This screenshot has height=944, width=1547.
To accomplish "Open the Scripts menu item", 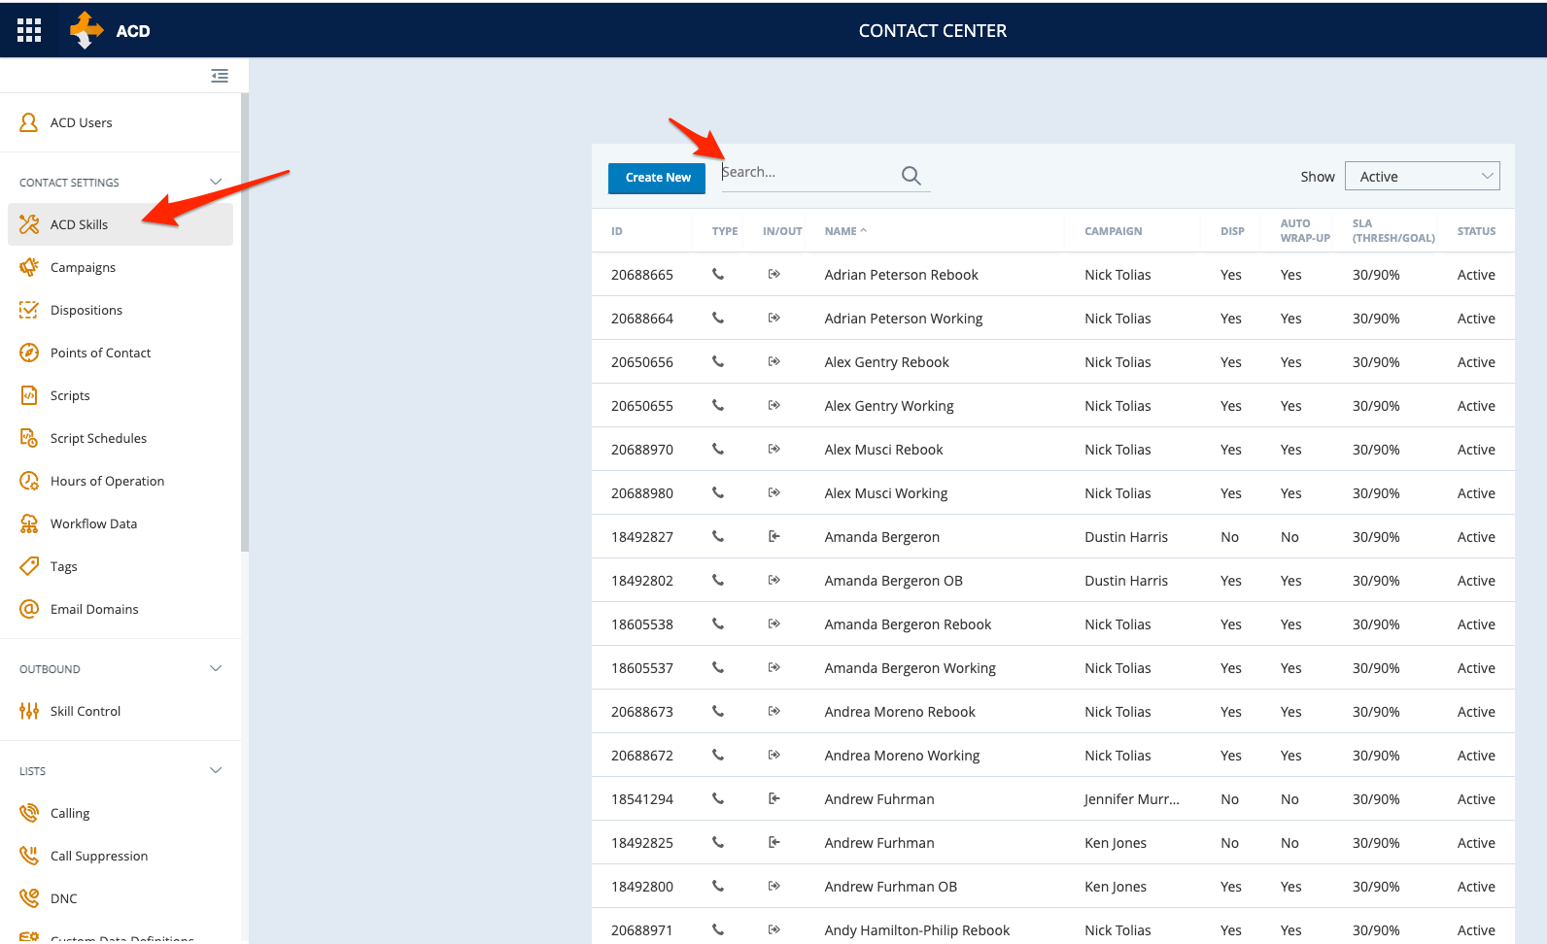I will tap(70, 395).
